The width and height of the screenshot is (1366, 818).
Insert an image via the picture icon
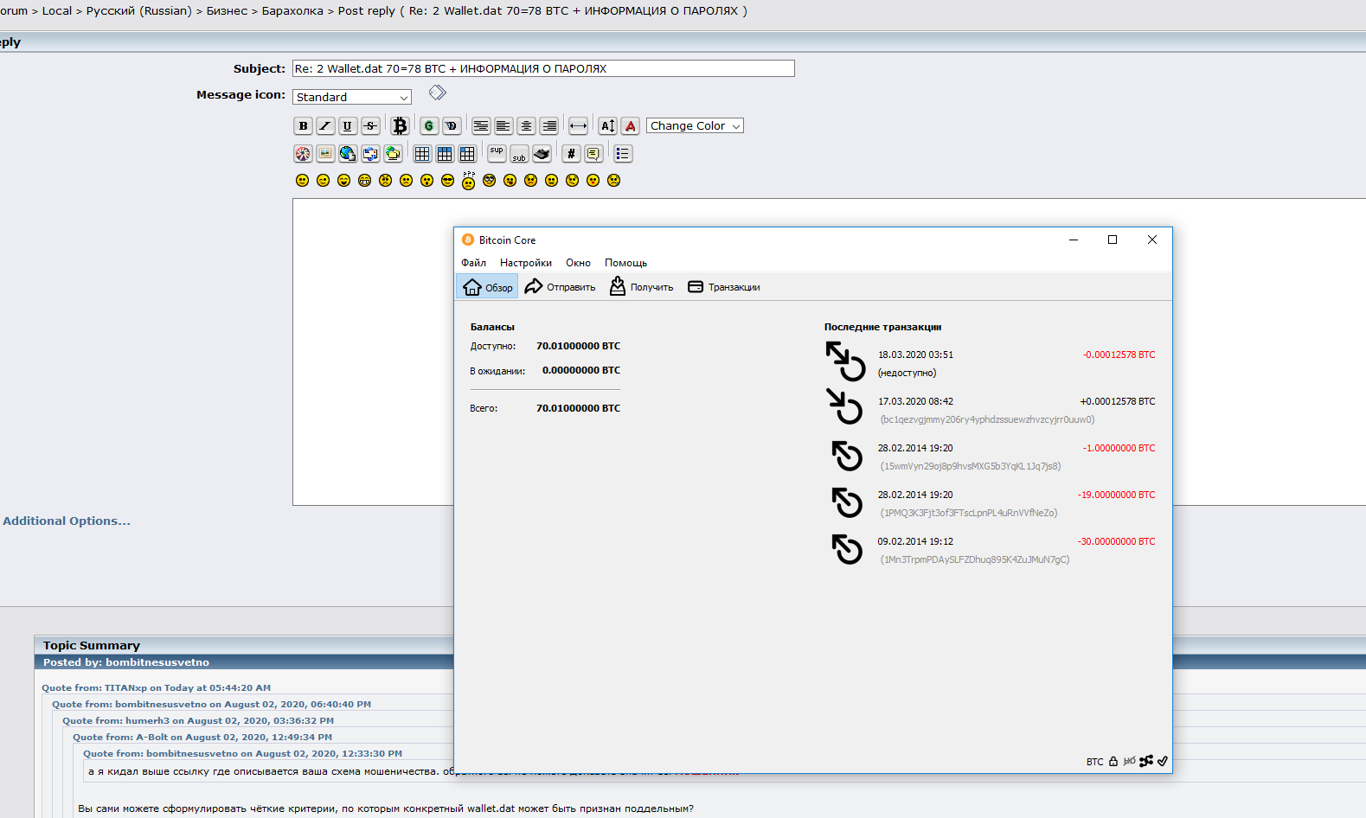coord(325,154)
